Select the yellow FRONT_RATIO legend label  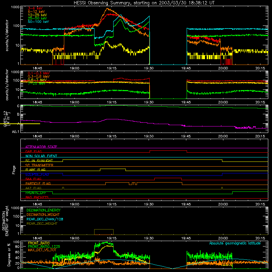click(39, 243)
